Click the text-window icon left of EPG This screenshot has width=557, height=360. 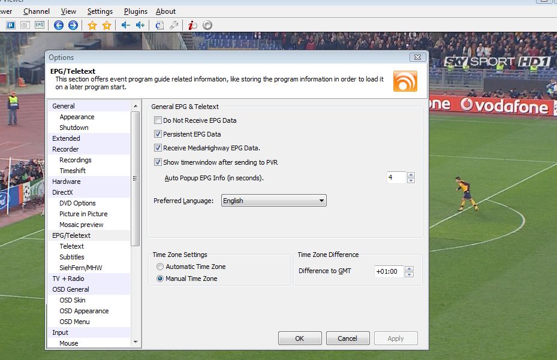tap(25, 25)
